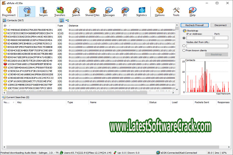Screen dimensions: 233x155
Task: Click the searches list scroll right arrow
Action: click(x=229, y=147)
